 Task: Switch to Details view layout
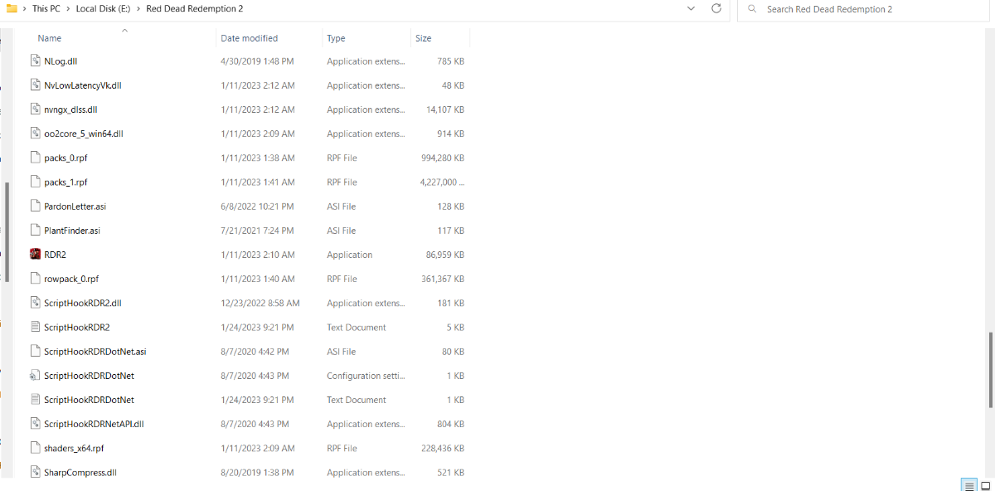(x=968, y=484)
